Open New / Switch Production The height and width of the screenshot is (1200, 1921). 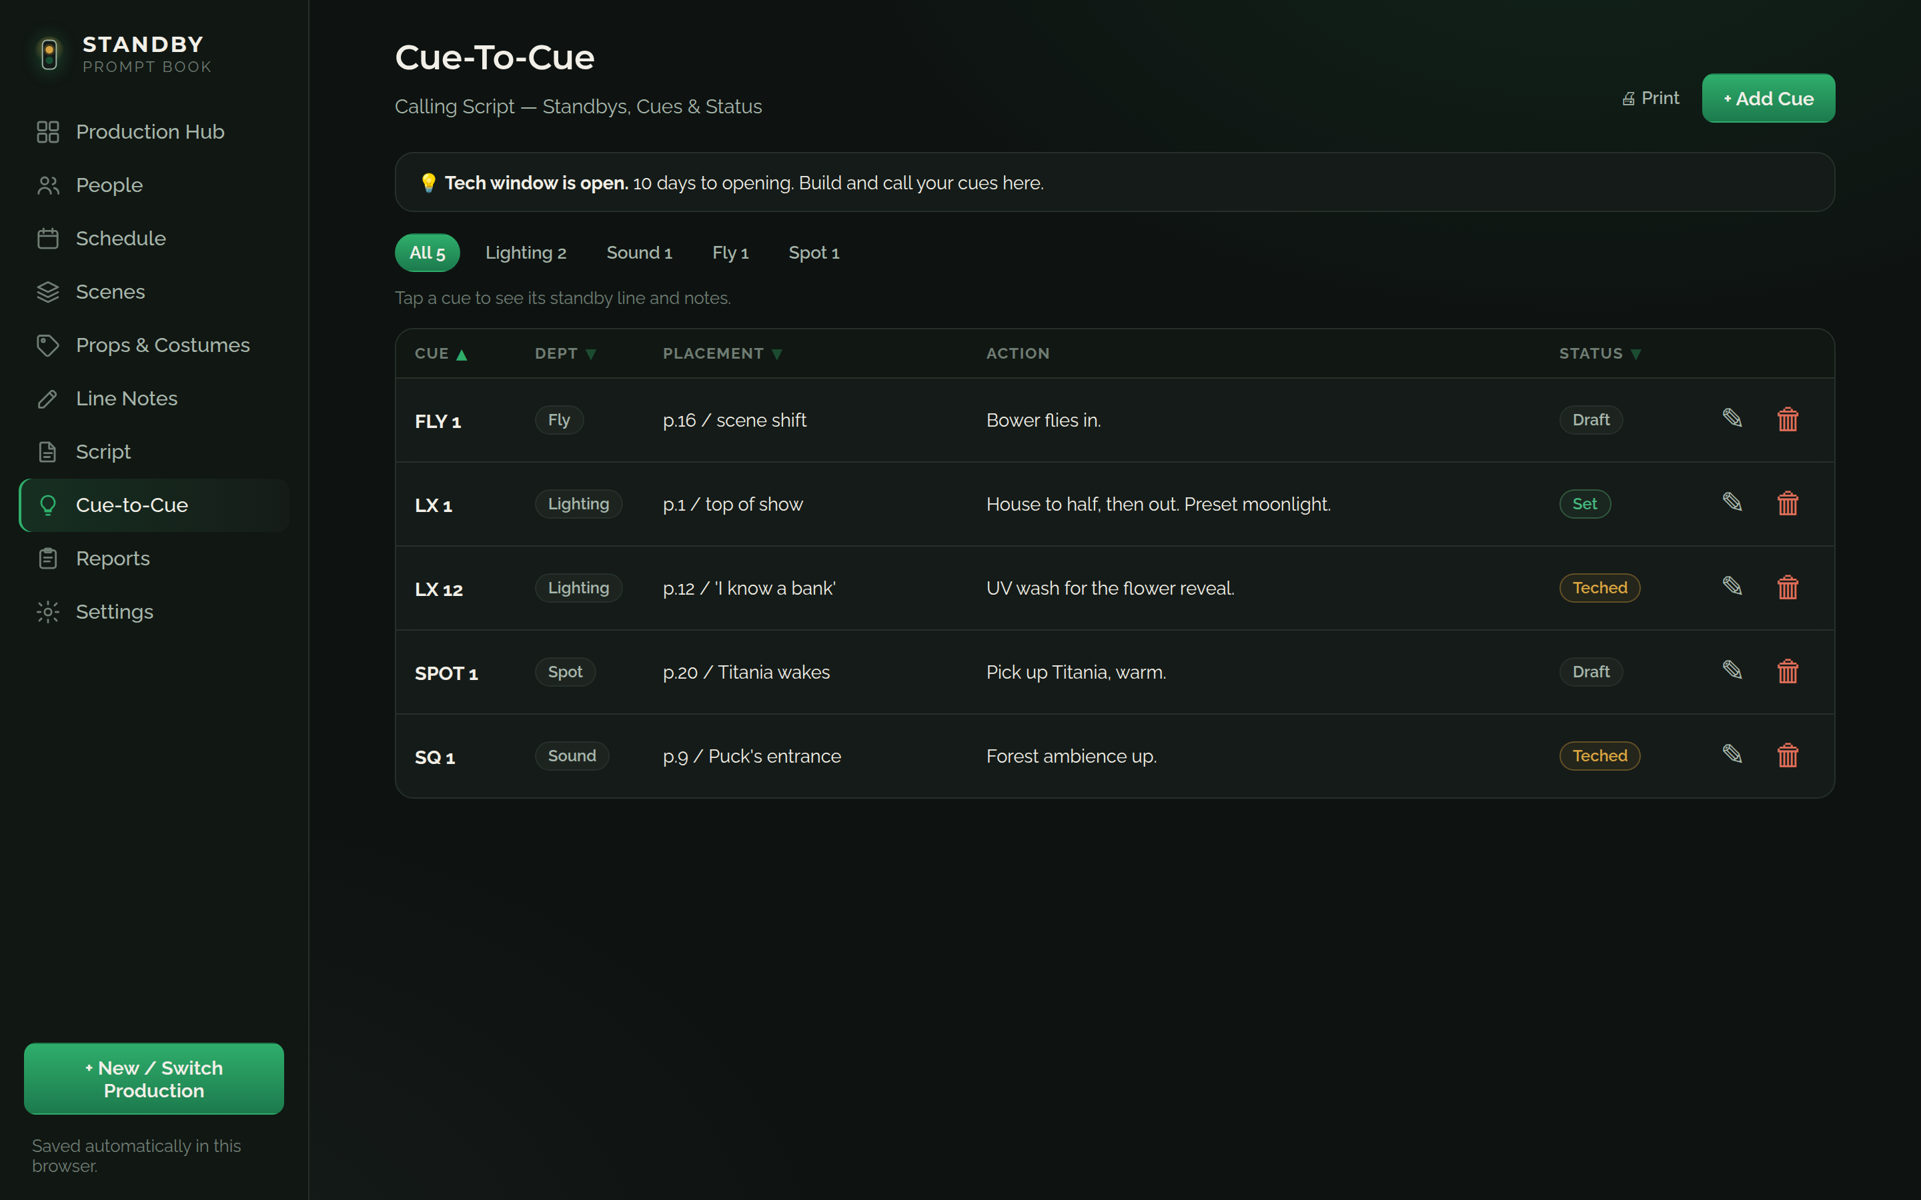(154, 1079)
